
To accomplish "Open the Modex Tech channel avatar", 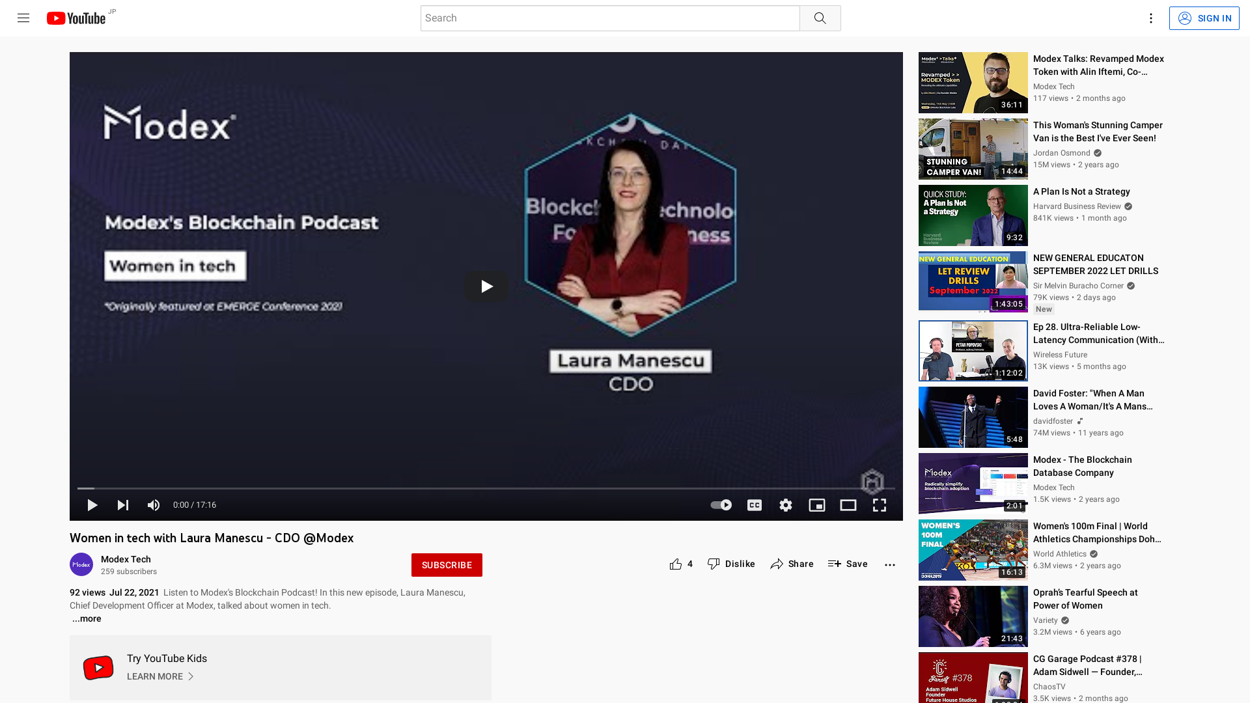I will [x=81, y=564].
